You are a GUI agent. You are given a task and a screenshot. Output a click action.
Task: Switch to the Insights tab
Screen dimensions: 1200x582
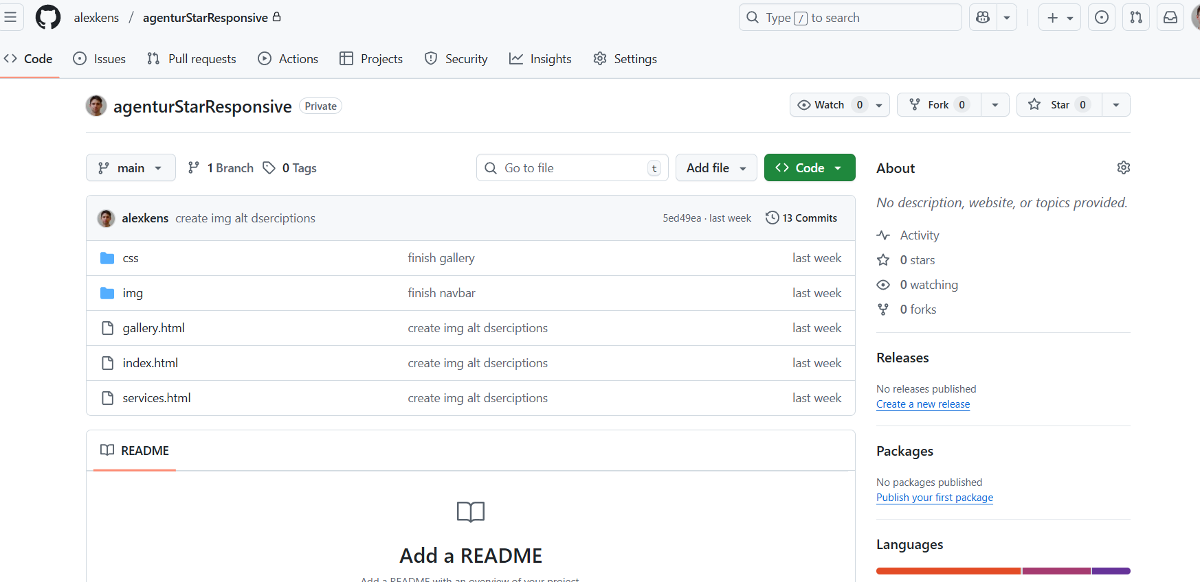click(x=540, y=59)
